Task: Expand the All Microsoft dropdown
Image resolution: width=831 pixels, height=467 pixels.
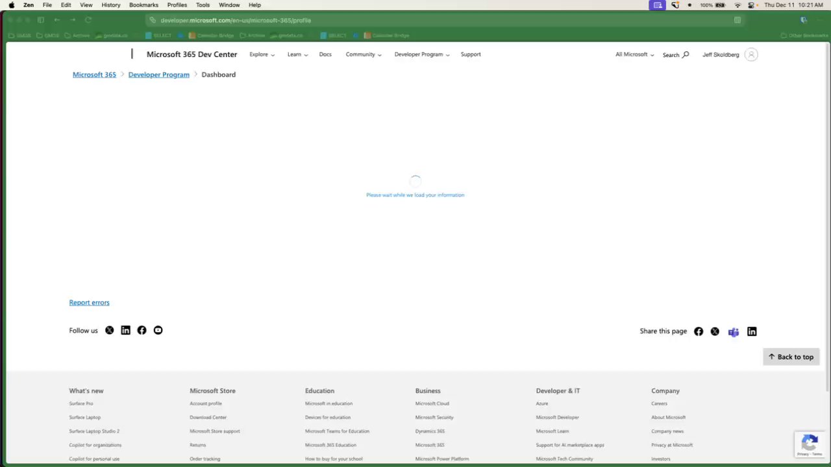Action: 634,54
